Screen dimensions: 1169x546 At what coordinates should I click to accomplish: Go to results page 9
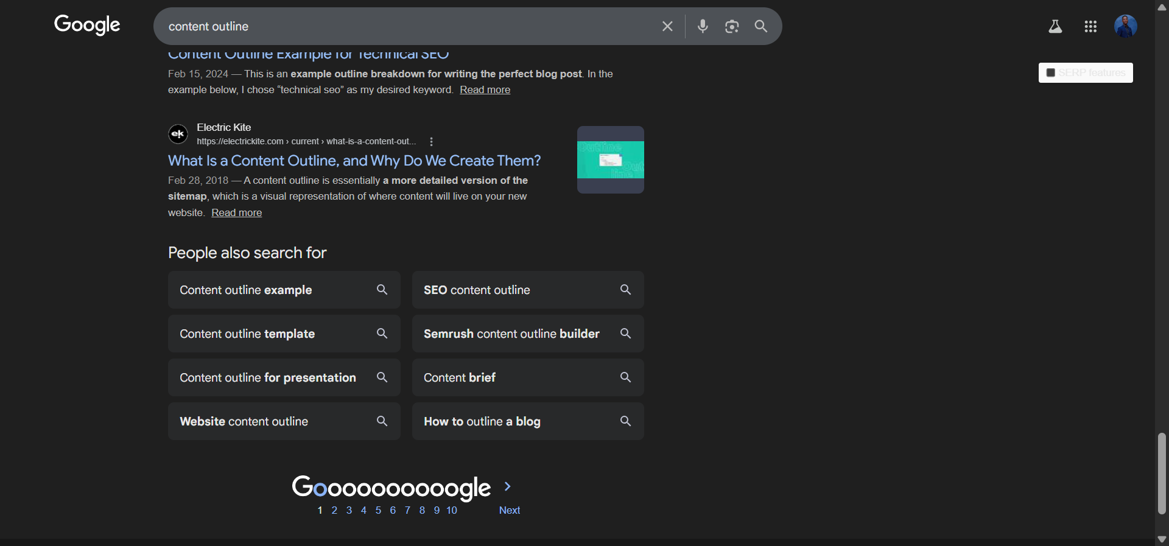tap(437, 510)
